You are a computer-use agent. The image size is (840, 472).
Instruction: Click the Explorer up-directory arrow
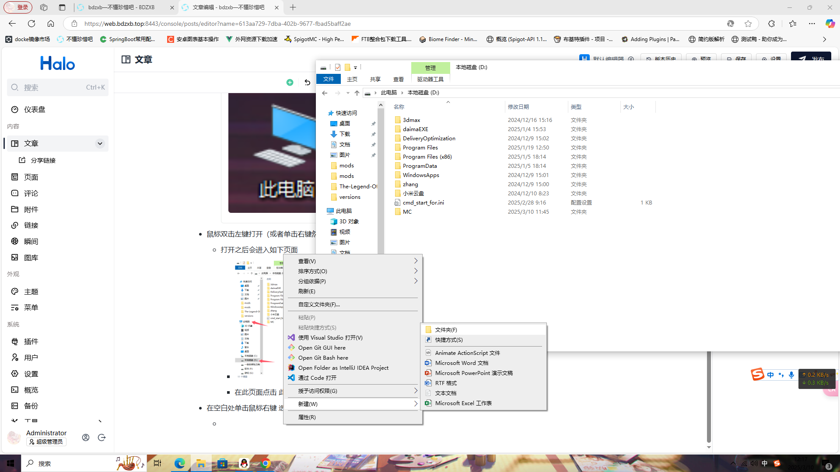click(x=357, y=93)
